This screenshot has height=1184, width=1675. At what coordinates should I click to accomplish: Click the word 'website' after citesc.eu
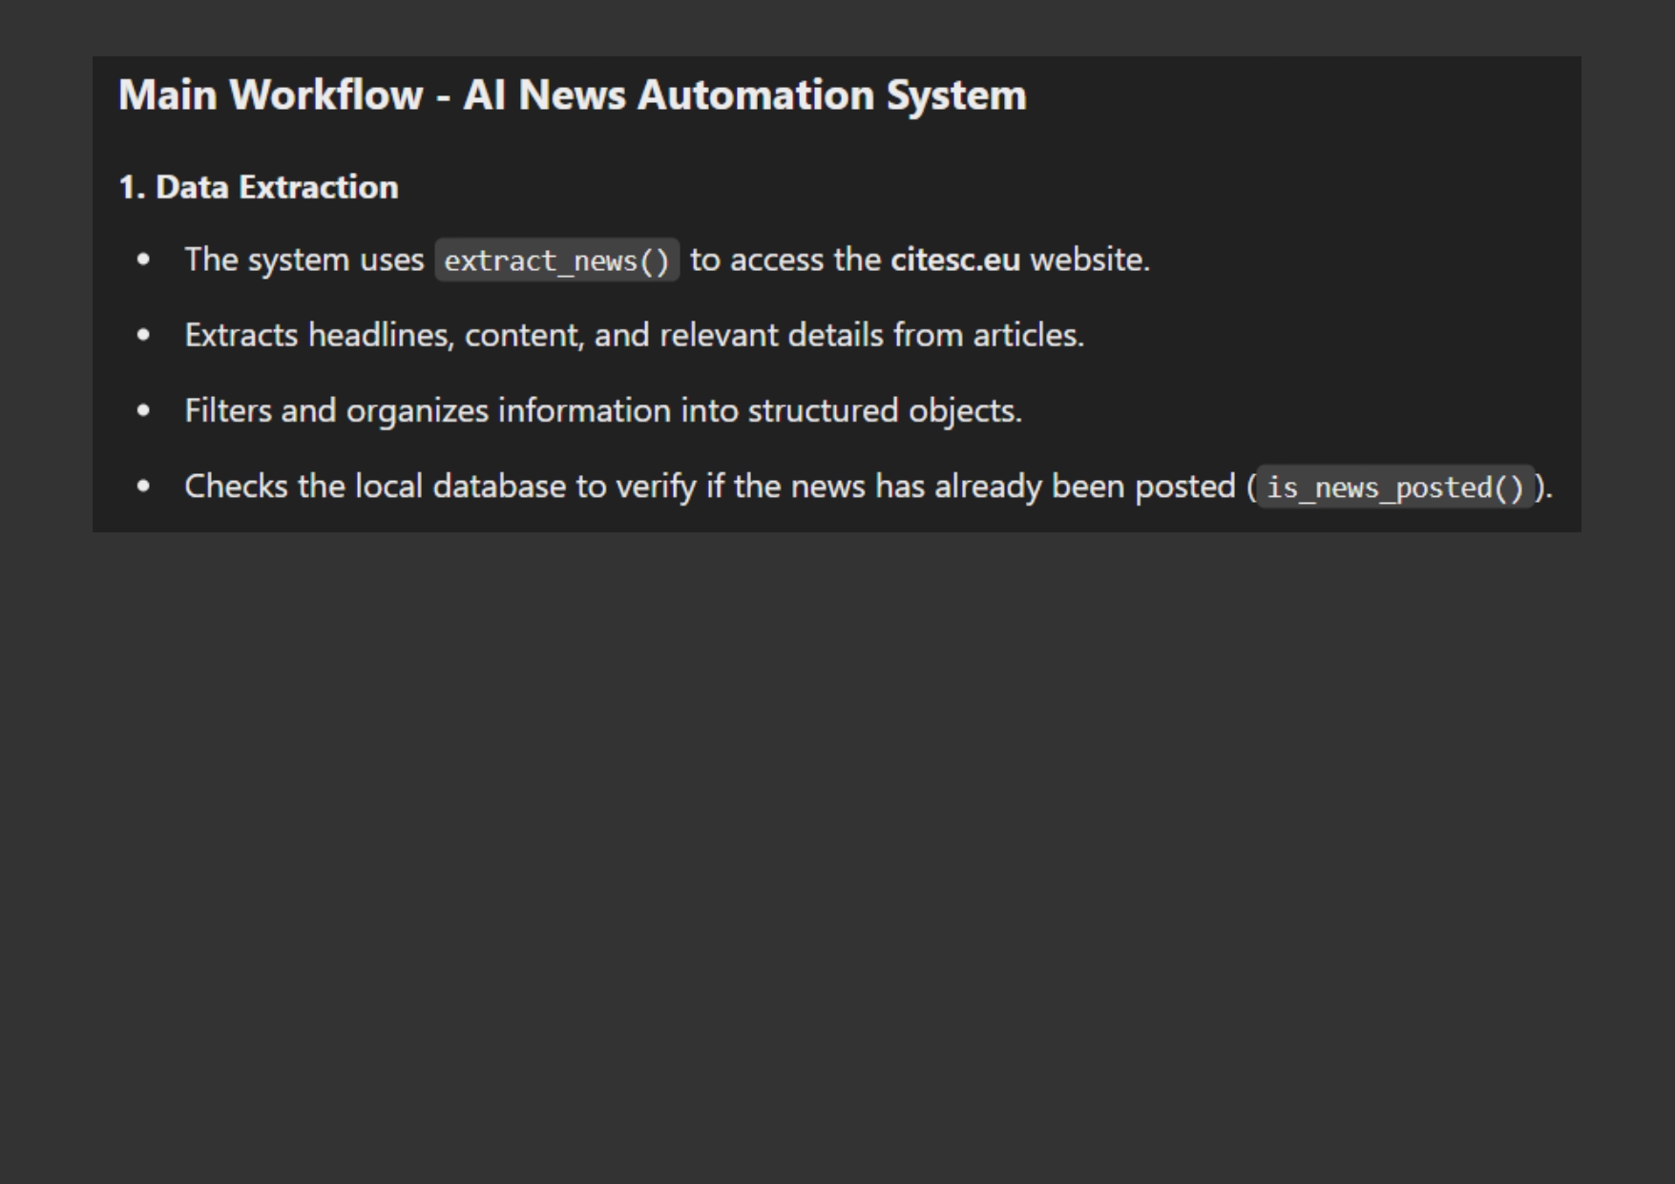click(1087, 260)
